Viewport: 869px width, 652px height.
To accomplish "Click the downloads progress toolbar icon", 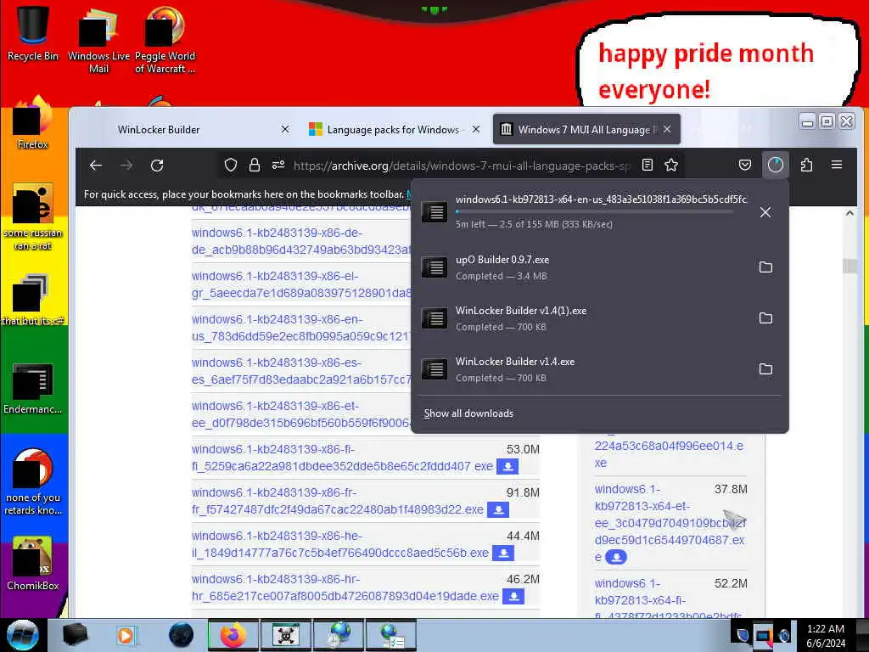I will coord(776,166).
